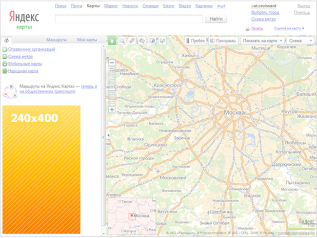Click the Народная карта icon
Viewport: 317px width, 238px height.
[5, 71]
